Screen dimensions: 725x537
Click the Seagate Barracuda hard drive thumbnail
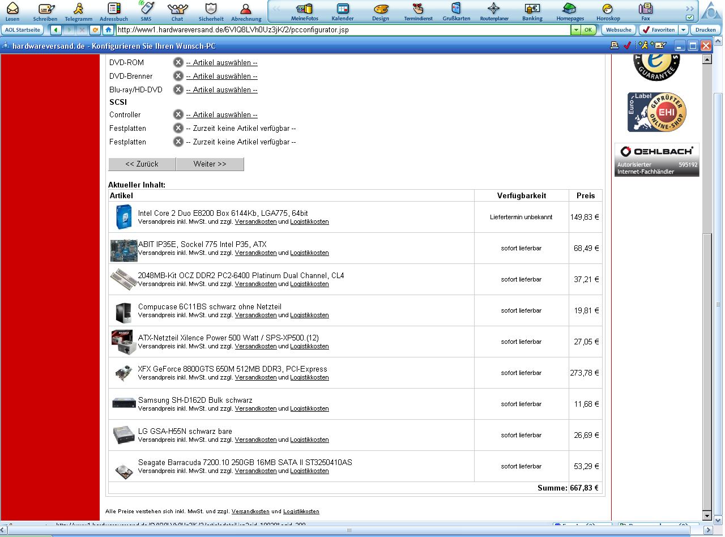[123, 471]
